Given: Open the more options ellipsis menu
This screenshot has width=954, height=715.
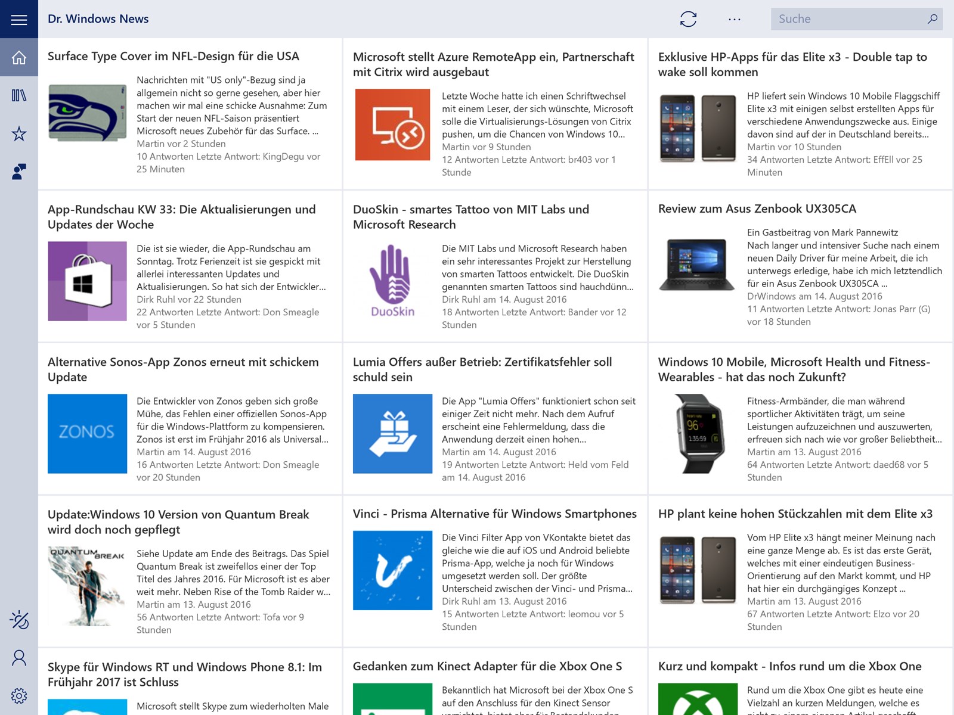Looking at the screenshot, I should 735,19.
